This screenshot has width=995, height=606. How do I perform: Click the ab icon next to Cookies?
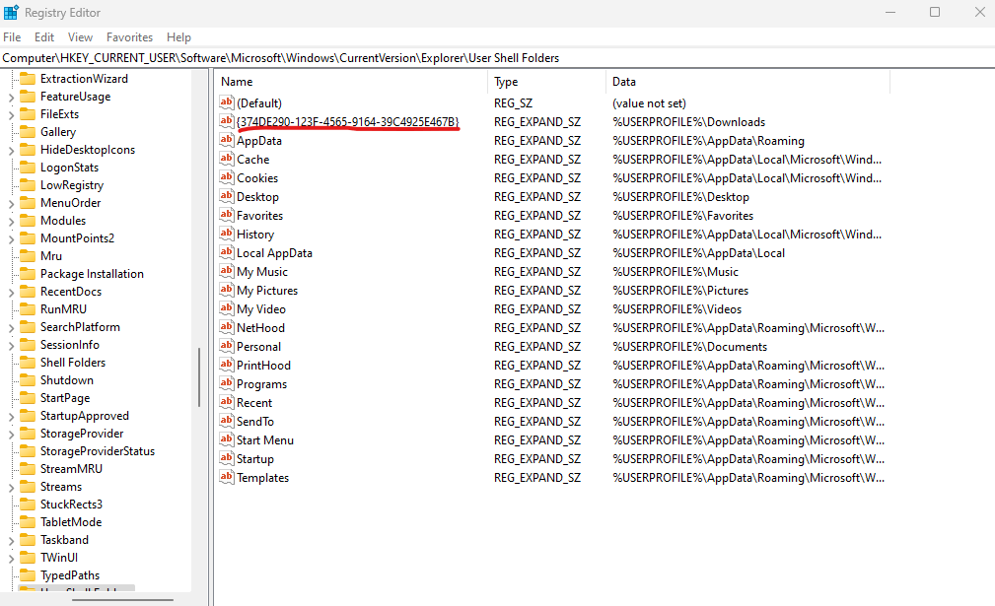(226, 177)
